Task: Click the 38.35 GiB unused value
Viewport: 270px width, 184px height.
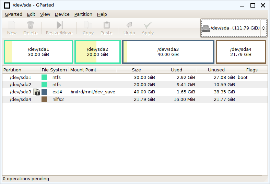Action: point(224,92)
